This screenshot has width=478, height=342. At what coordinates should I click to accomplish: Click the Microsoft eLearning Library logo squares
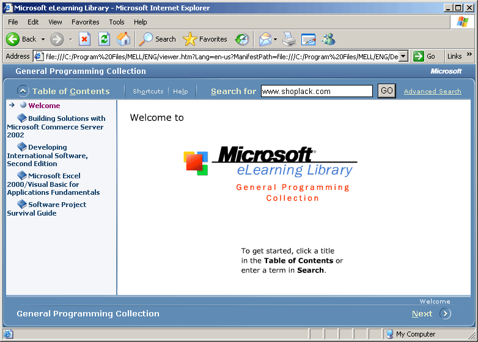point(196,163)
